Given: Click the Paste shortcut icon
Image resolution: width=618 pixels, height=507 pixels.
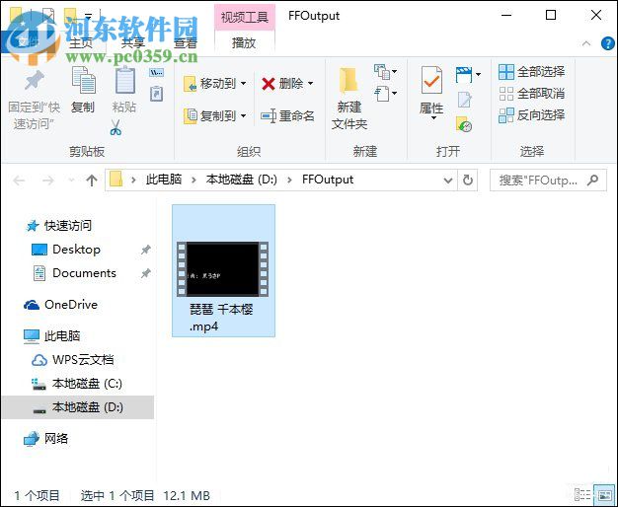Looking at the screenshot, I should tap(156, 94).
